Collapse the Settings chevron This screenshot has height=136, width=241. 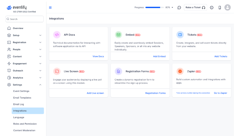coord(40,85)
